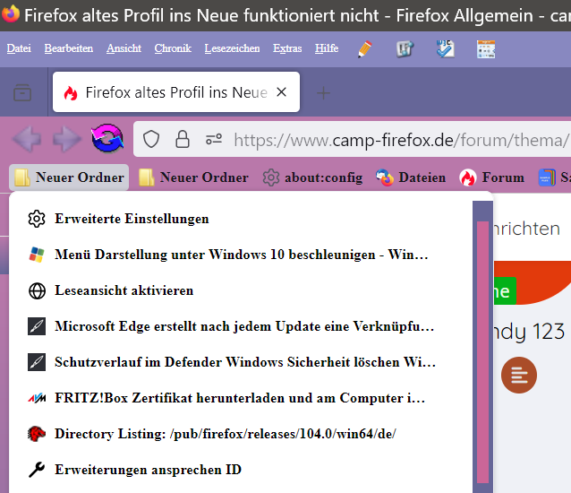
Task: Click the calendar-style grid icon in menu bar
Action: pos(486,49)
